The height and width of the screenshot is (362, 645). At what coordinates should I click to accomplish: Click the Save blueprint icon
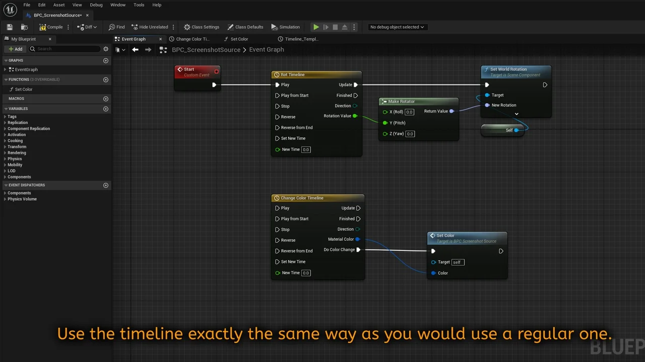click(x=10, y=27)
